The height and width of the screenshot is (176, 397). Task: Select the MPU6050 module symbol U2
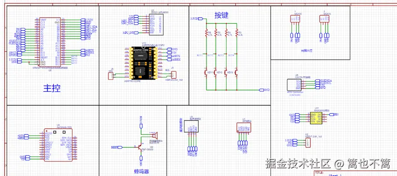pyautogui.click(x=156, y=25)
